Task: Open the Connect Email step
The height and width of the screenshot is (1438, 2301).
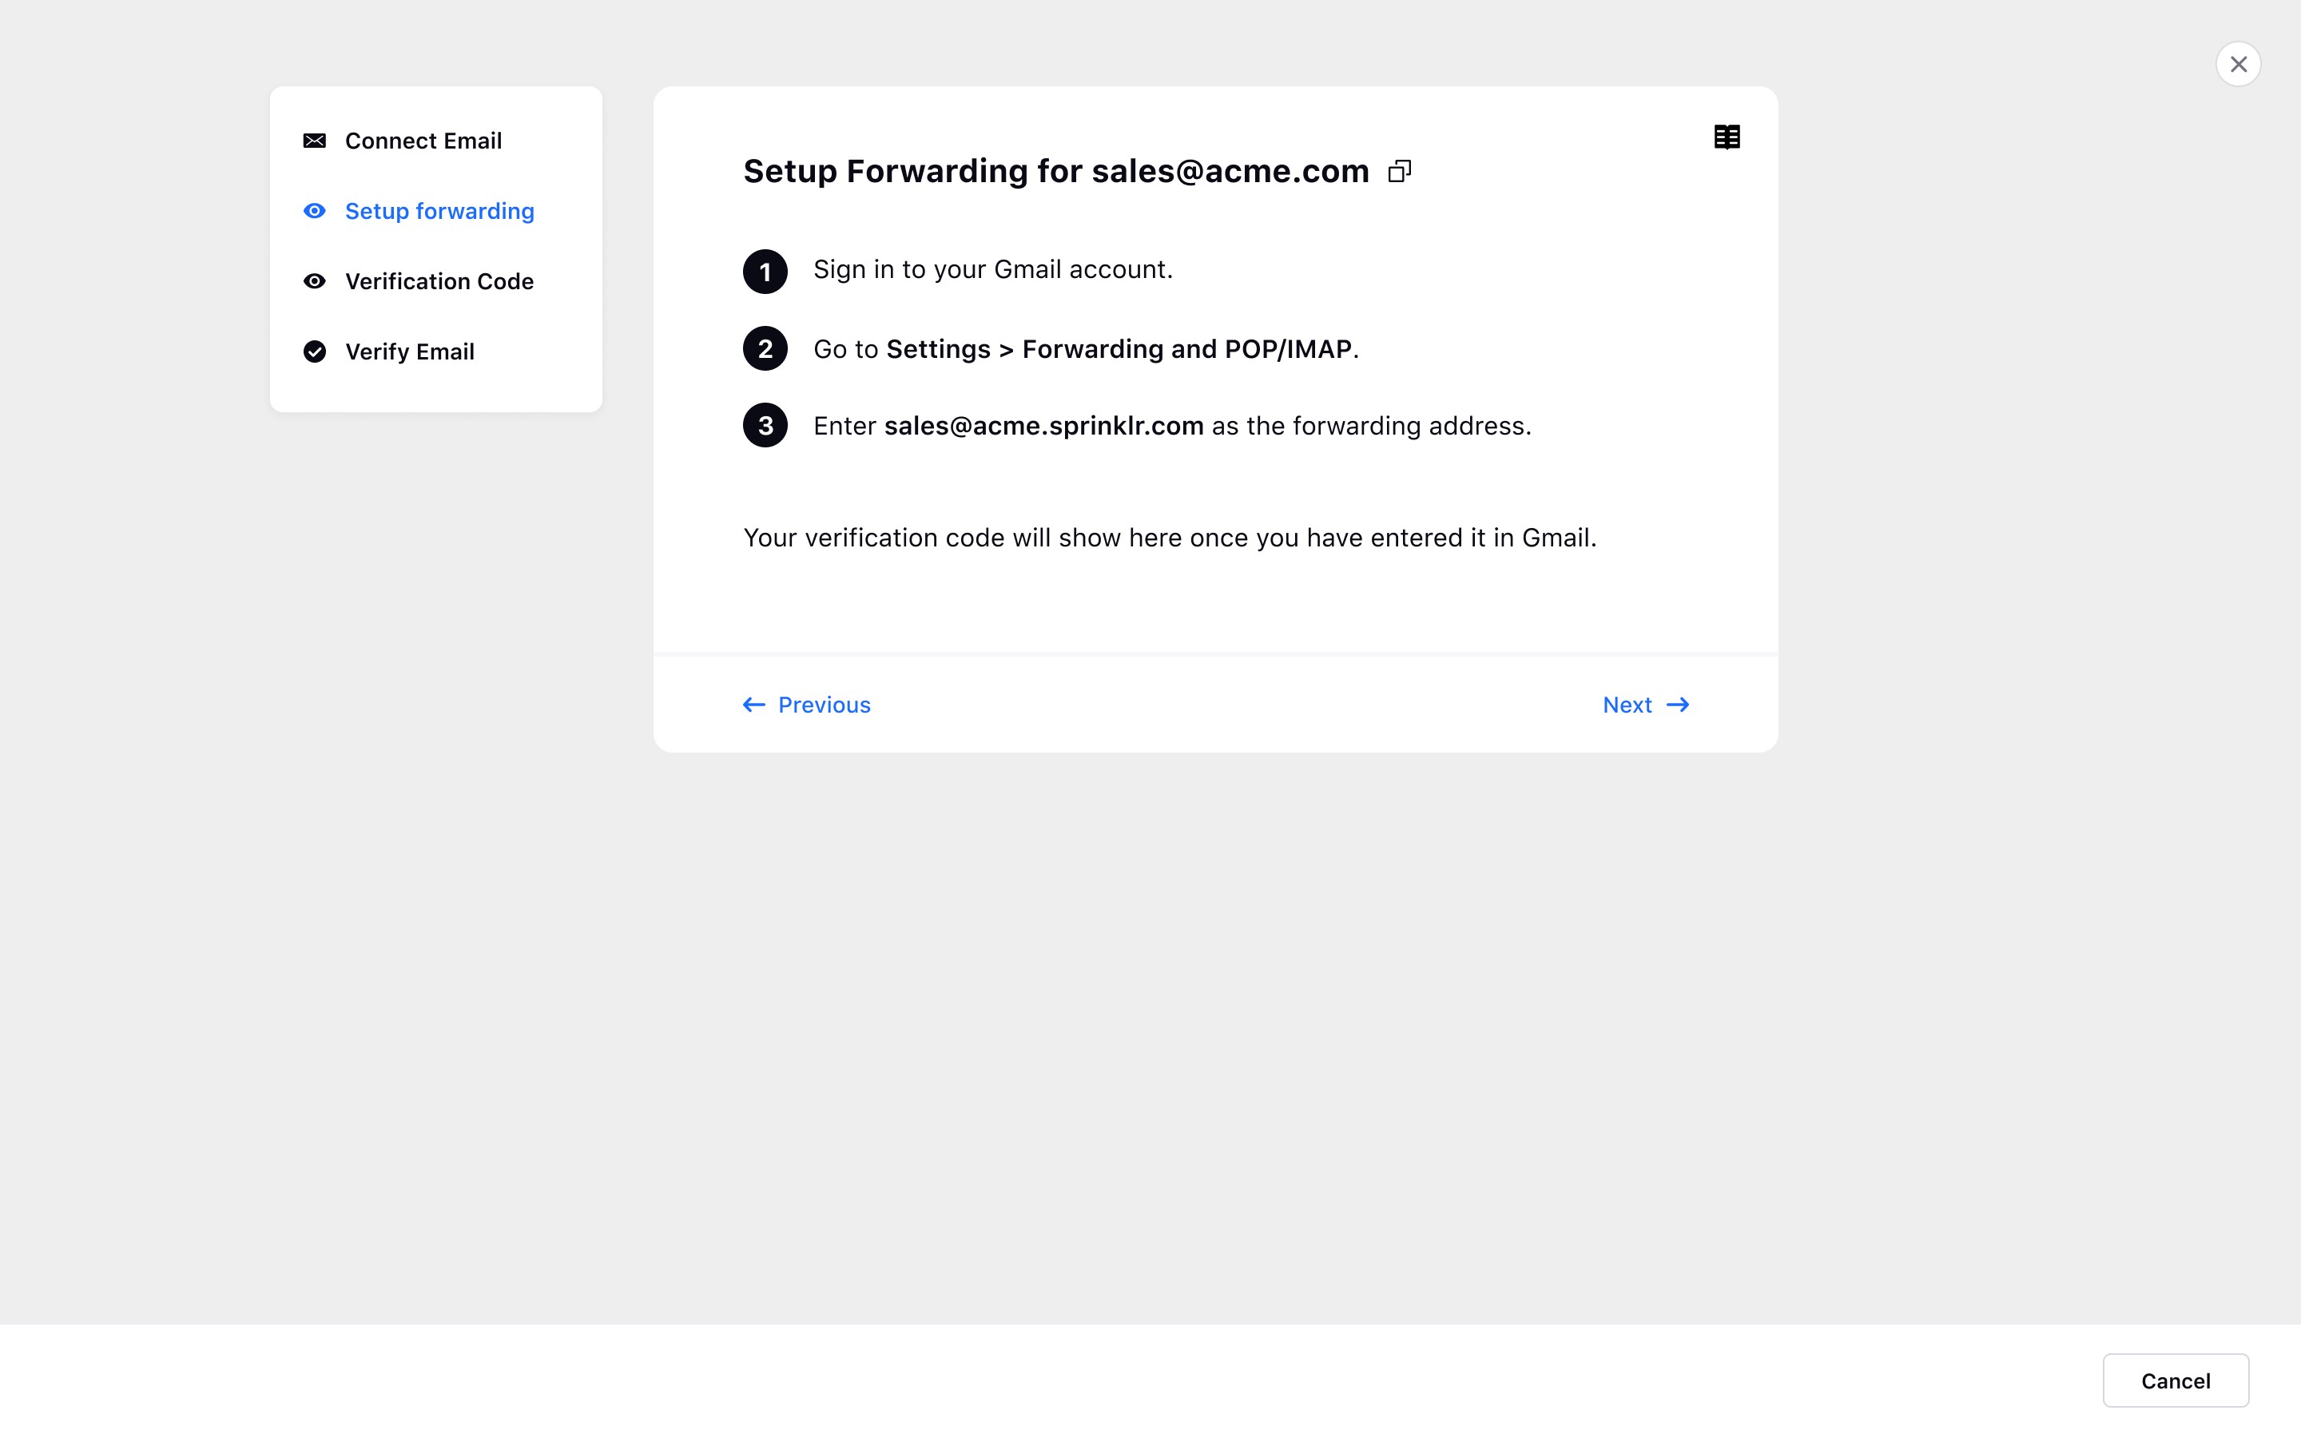Action: [423, 141]
